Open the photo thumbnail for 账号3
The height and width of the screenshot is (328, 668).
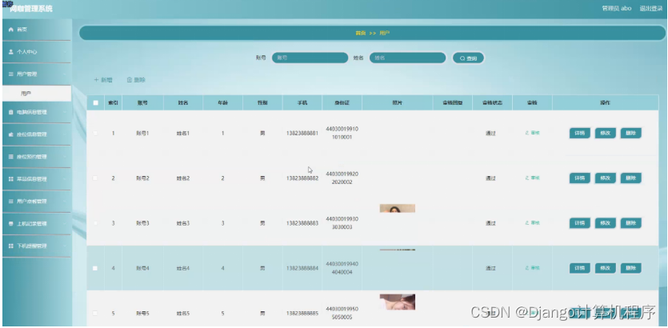pyautogui.click(x=398, y=208)
